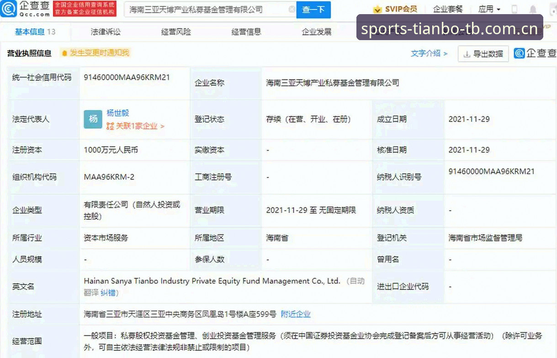Select 资本市场服务 industry value

(x=106, y=238)
